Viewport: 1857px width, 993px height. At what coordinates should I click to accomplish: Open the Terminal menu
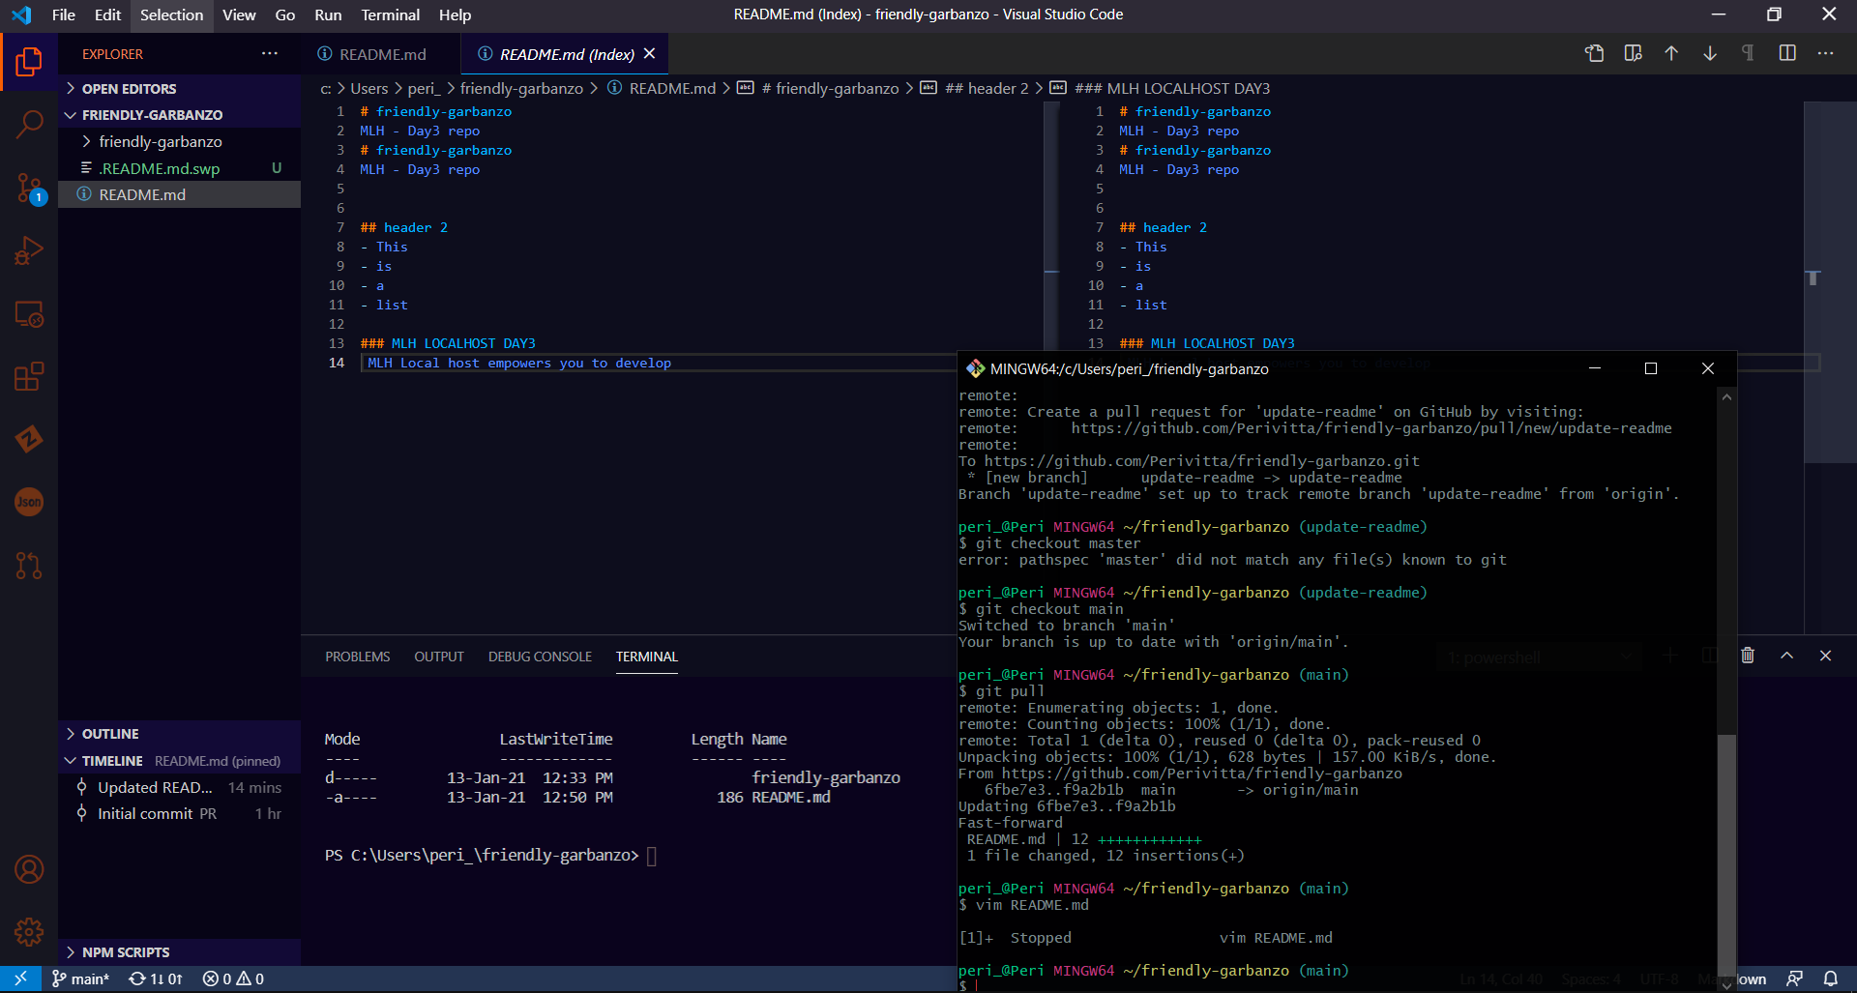click(x=390, y=15)
